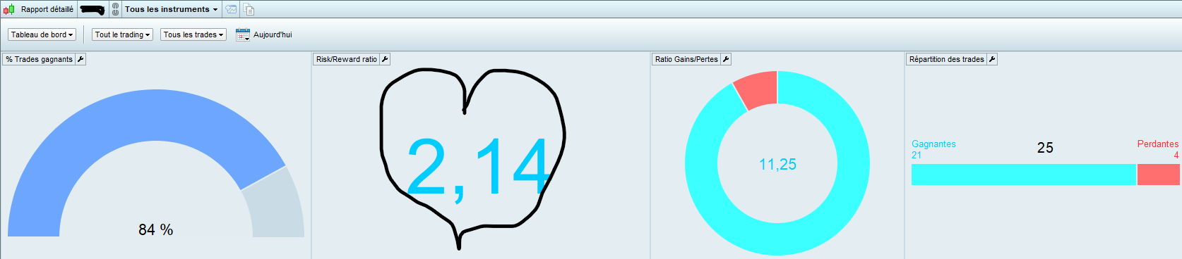Select the Répartition des trades widget title
The image size is (1182, 259).
pyautogui.click(x=947, y=59)
